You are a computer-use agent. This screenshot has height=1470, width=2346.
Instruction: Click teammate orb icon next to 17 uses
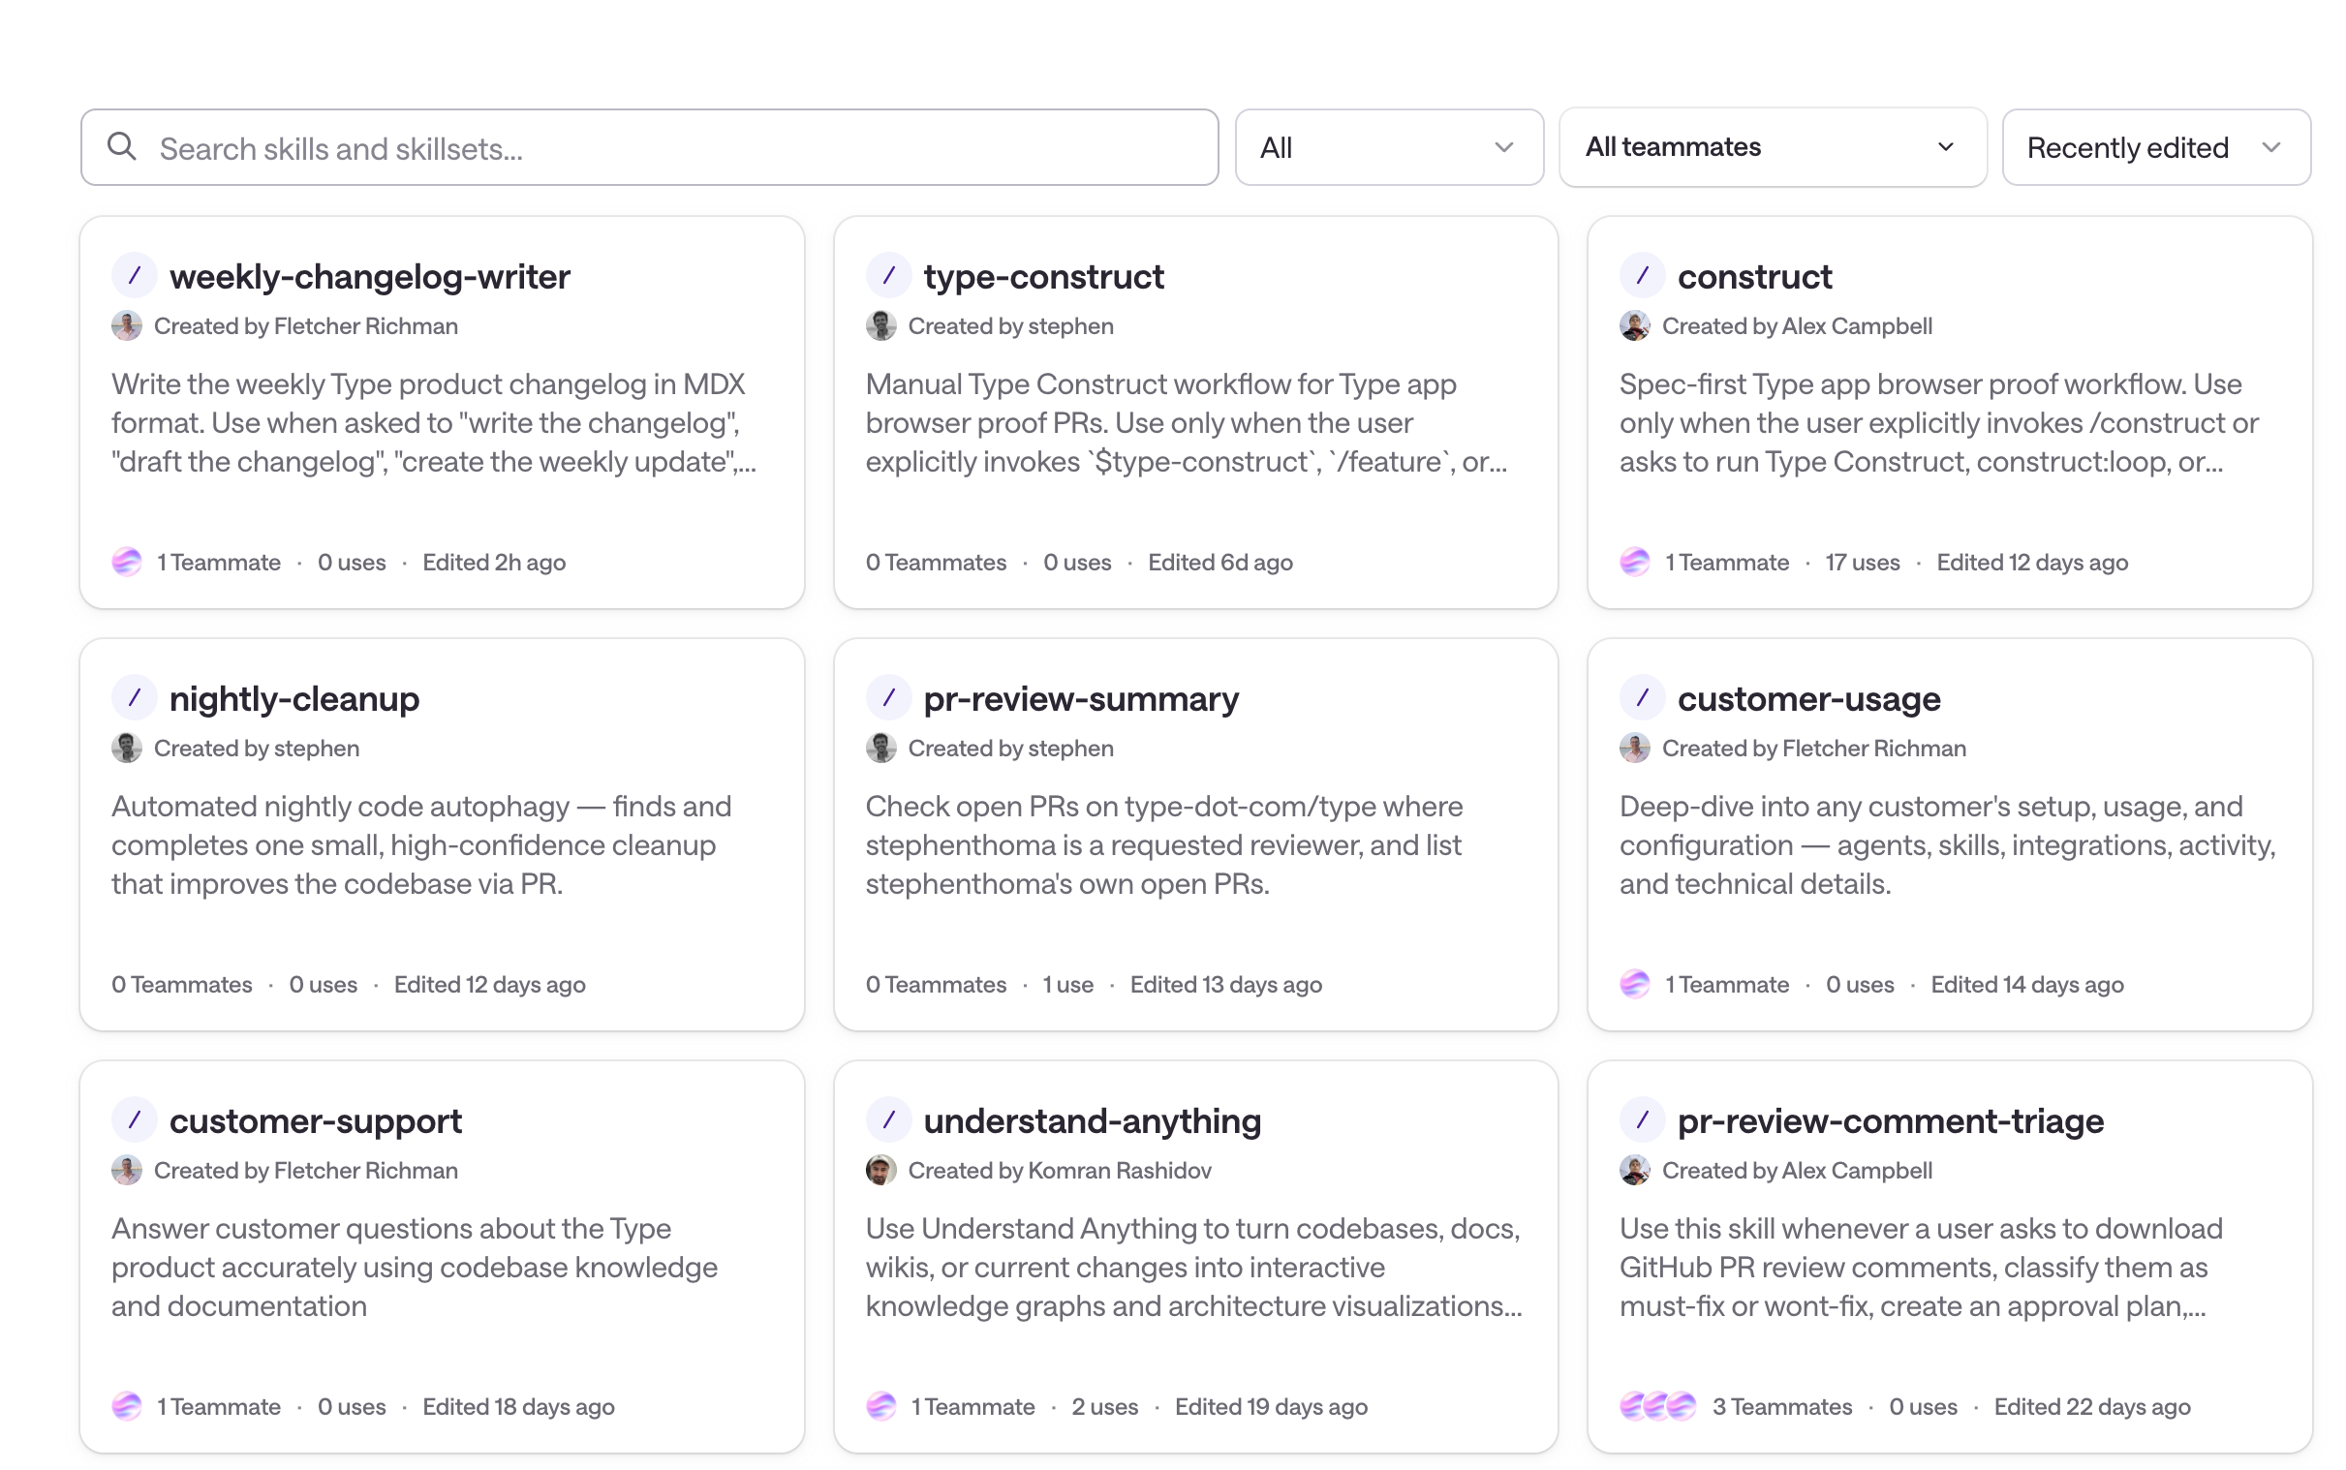tap(1634, 562)
